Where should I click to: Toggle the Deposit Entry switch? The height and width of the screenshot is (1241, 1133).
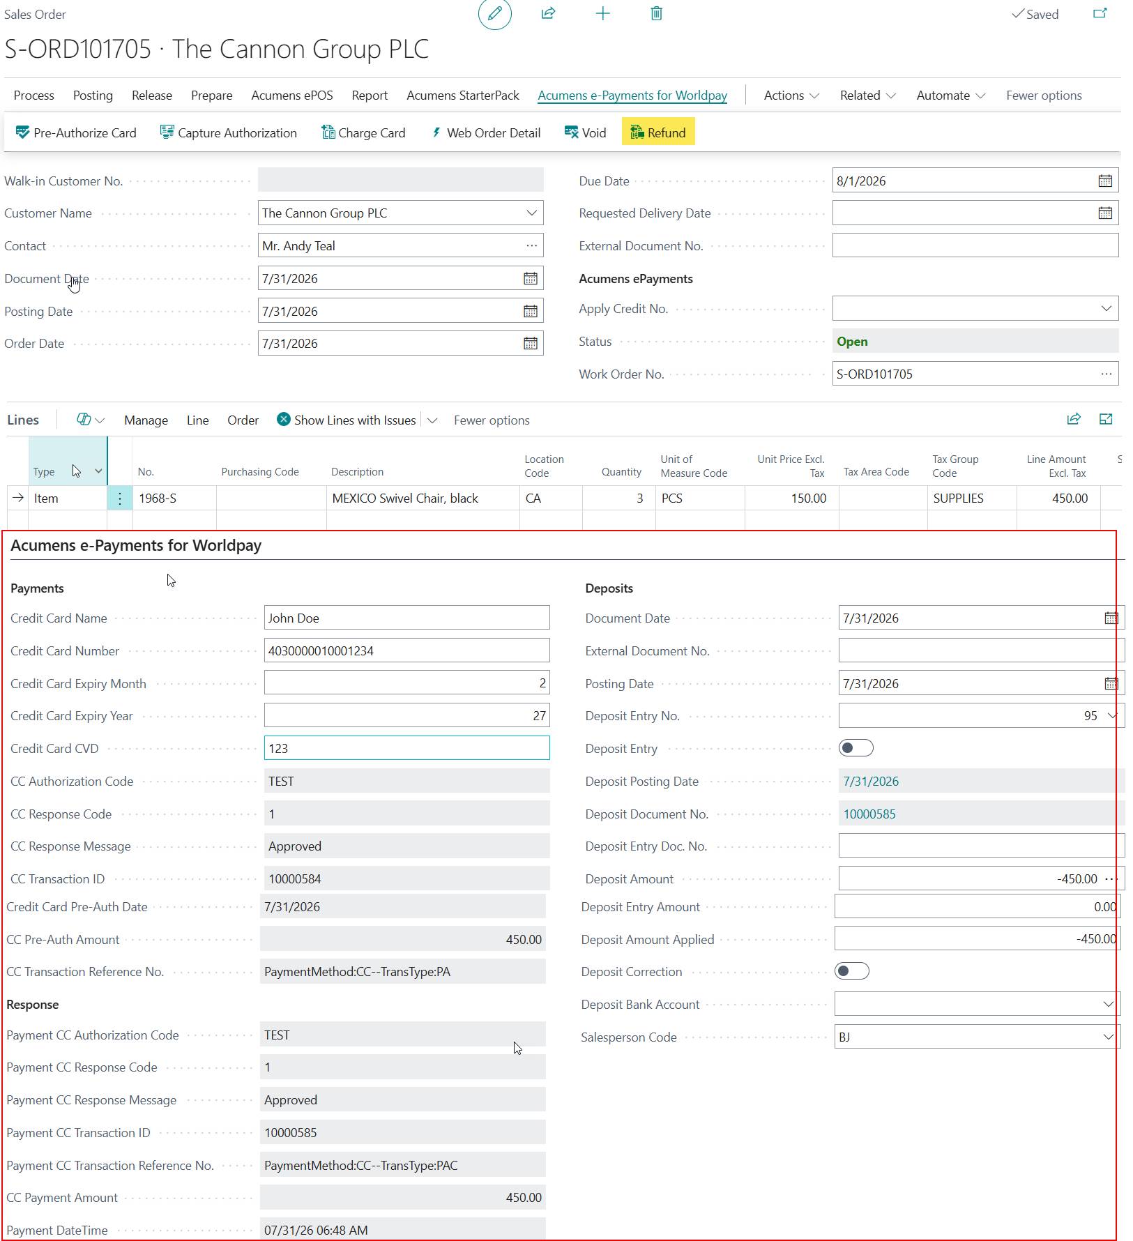(x=856, y=748)
